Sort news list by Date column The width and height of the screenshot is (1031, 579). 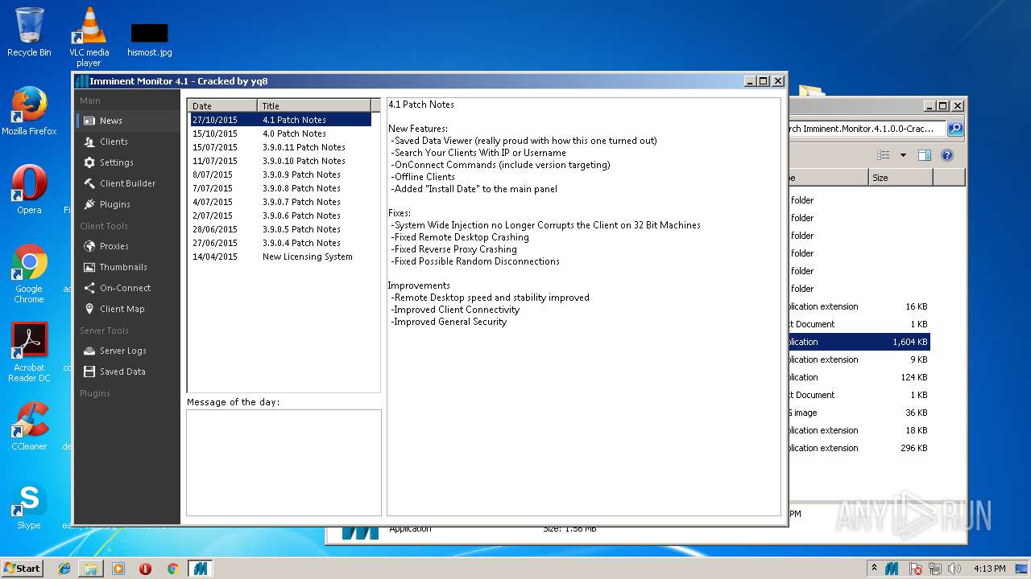click(x=222, y=105)
